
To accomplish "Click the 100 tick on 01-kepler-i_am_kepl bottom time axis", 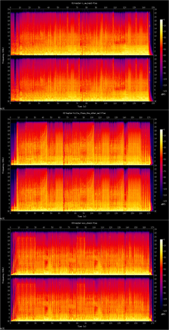I will 105,103.
